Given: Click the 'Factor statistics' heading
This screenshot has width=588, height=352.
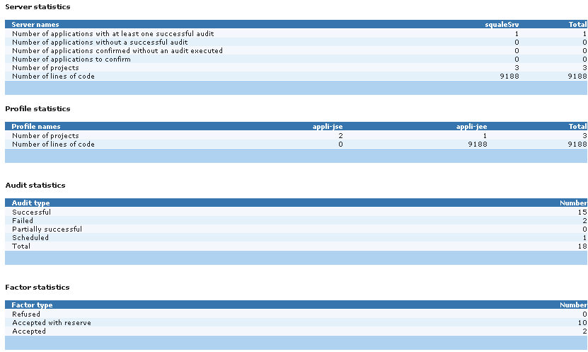Looking at the screenshot, I should [x=38, y=288].
